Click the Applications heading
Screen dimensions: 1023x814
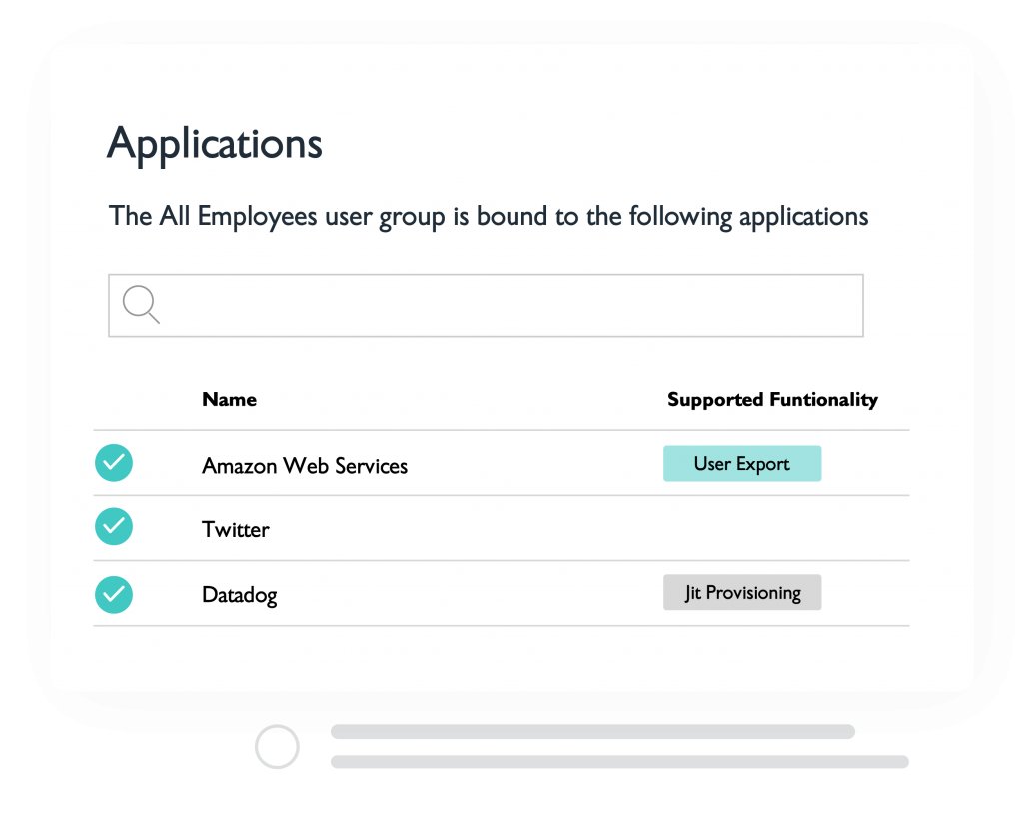pyautogui.click(x=215, y=144)
